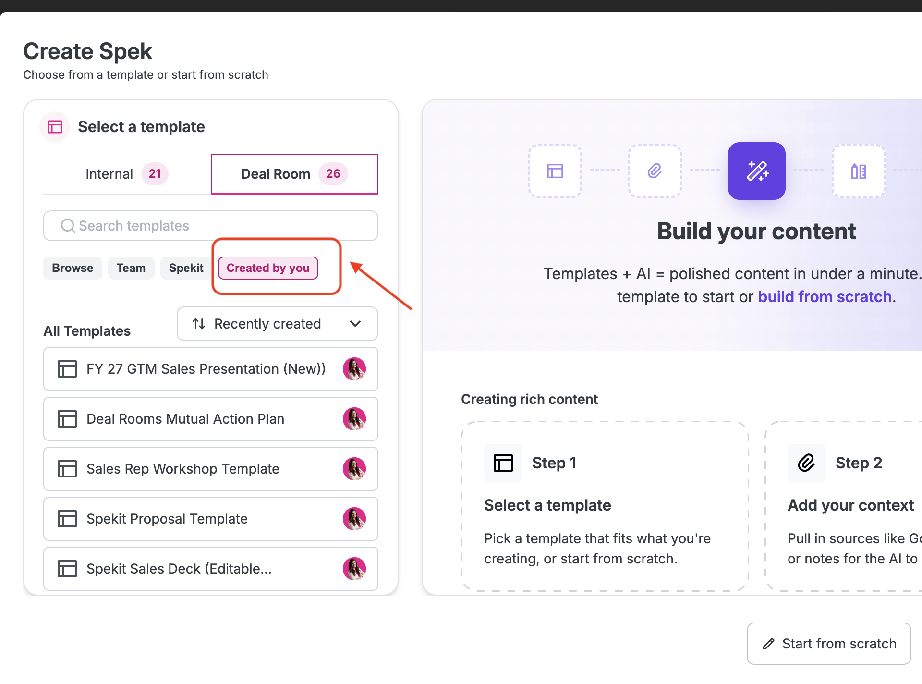922x684 pixels.
Task: Select the Browse filter chip
Action: (73, 268)
